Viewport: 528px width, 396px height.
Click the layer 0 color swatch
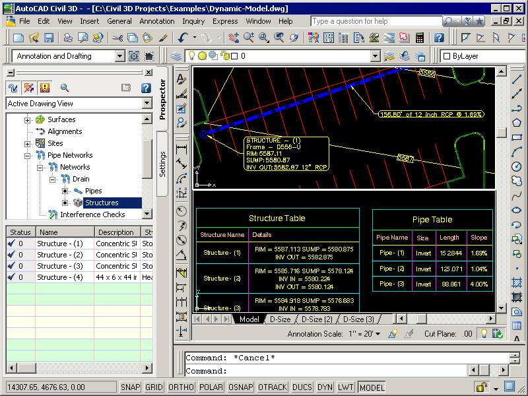pos(234,56)
